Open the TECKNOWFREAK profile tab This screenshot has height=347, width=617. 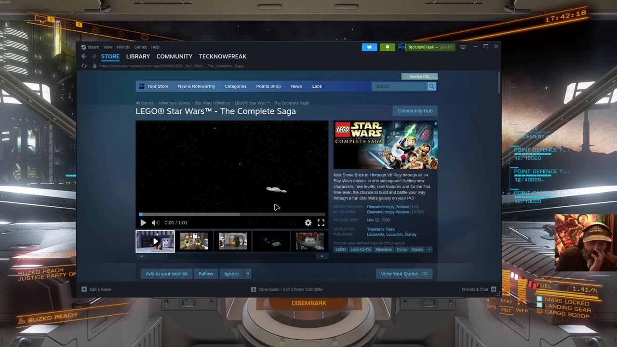click(223, 56)
